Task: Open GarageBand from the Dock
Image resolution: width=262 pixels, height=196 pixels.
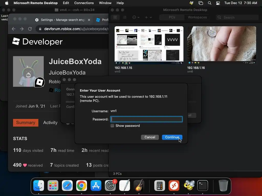Action: (139, 186)
